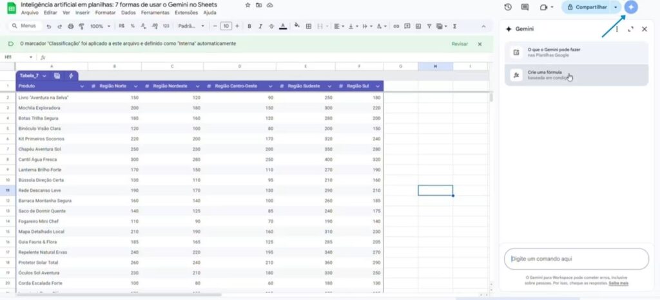This screenshot has width=660, height=300.
Task: Open Produto column filter dropdown
Action: [x=82, y=86]
